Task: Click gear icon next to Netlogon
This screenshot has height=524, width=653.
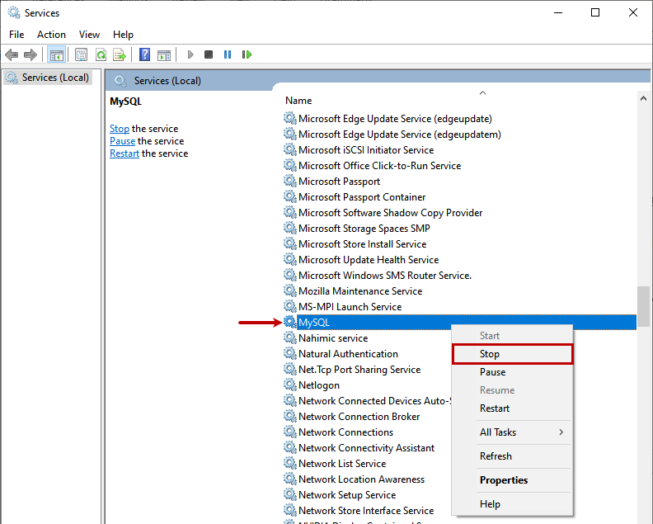Action: (290, 385)
